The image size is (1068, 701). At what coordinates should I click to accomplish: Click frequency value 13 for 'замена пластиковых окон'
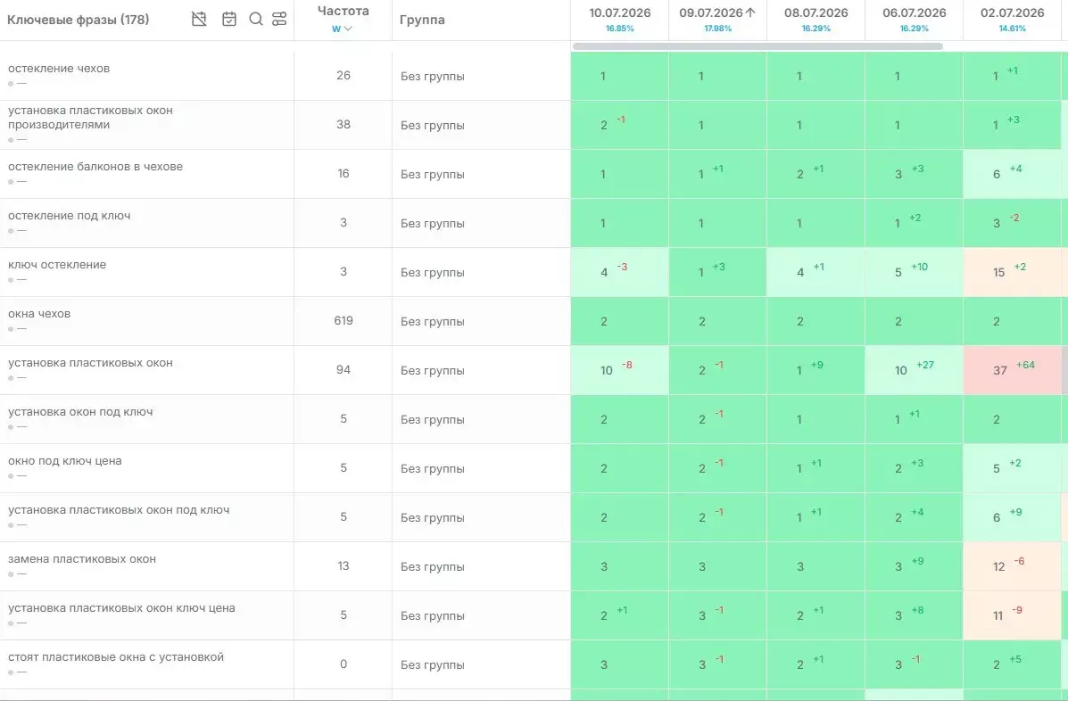click(344, 565)
